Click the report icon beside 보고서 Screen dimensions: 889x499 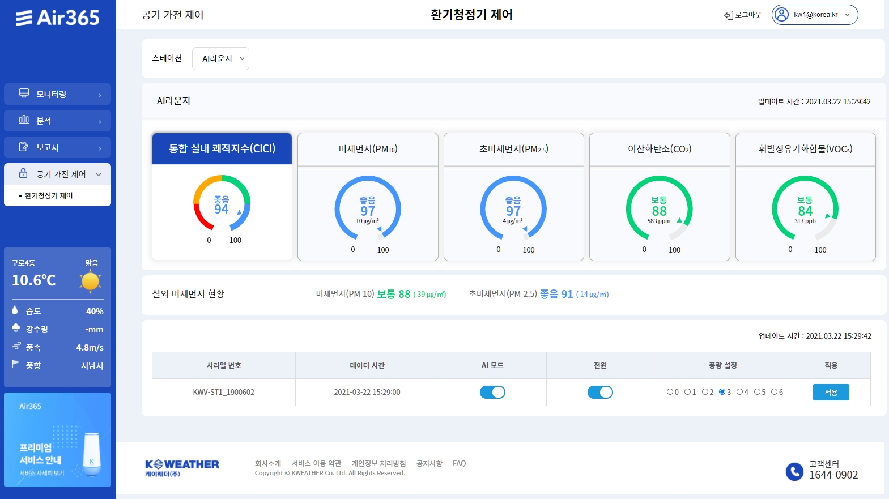24,147
